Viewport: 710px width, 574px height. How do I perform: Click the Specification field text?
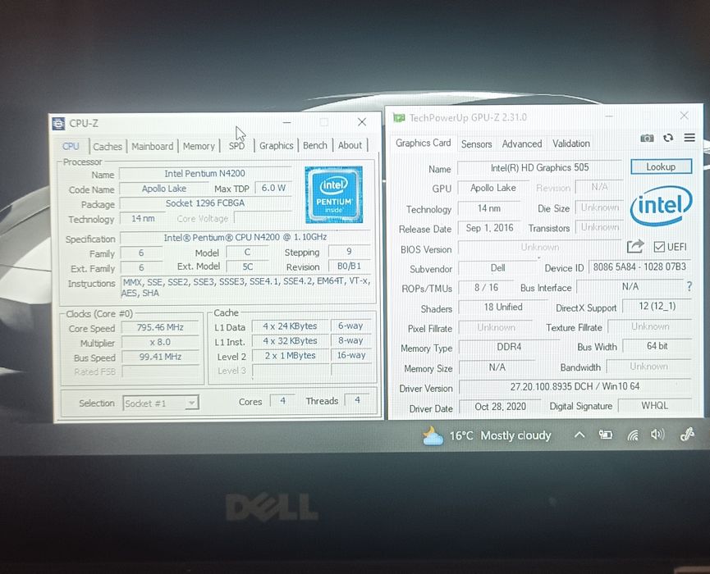click(x=245, y=238)
